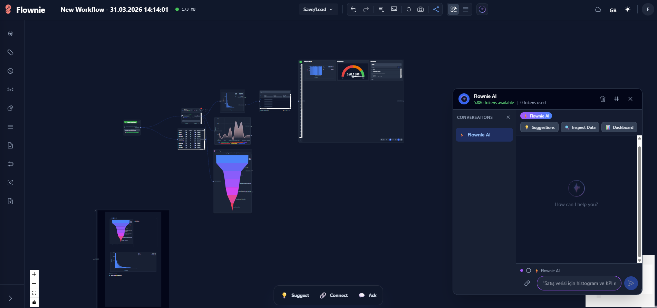This screenshot has height=308, width=657.
Task: Open the Inspect Data tab
Action: [580, 127]
